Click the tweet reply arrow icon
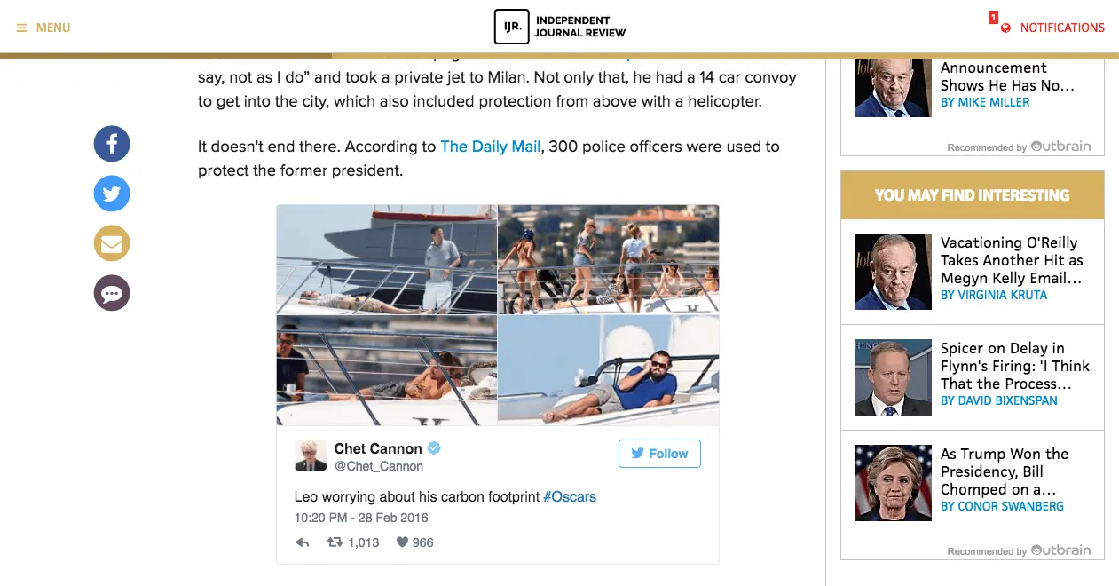Viewport: 1119px width, 586px height. [x=303, y=542]
